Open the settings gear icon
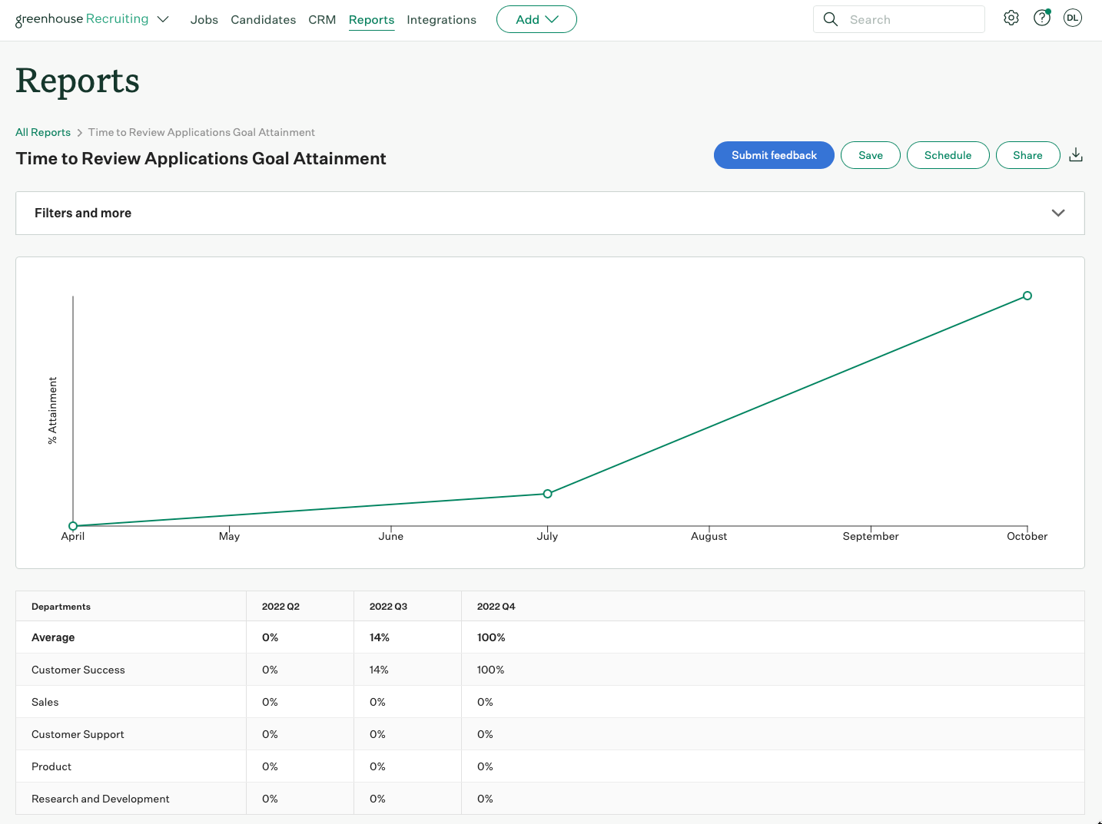This screenshot has width=1102, height=824. [1011, 18]
